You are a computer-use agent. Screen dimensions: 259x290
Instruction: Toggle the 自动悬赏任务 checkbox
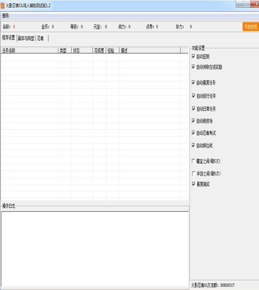pyautogui.click(x=194, y=83)
